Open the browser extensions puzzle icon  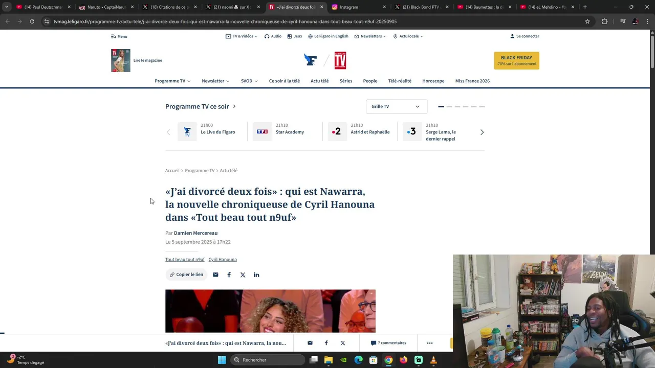click(x=604, y=21)
